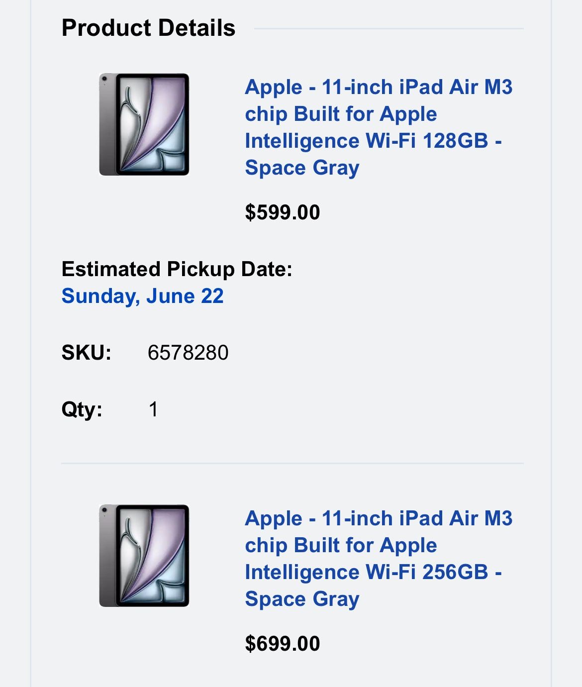Open the 128GB iPad Air product link
This screenshot has width=582, height=687.
(378, 114)
